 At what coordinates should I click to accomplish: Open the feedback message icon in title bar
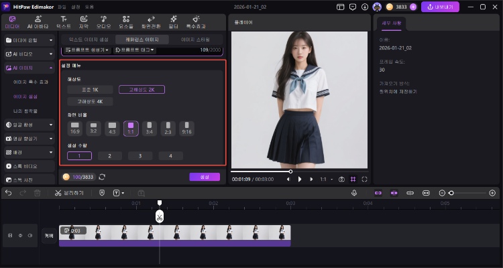pos(353,7)
